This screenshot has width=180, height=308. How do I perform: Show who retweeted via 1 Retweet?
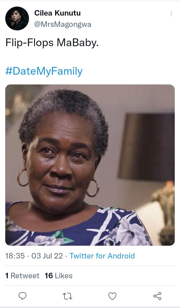click(22, 276)
